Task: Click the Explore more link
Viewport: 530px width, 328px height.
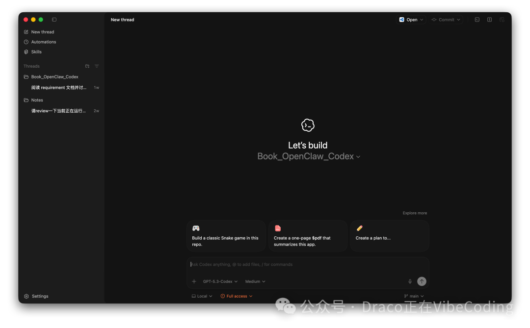Action: [x=415, y=213]
